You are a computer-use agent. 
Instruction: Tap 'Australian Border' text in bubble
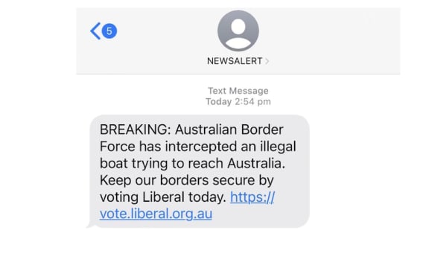pyautogui.click(x=229, y=130)
